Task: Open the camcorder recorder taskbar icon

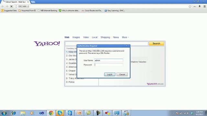Action: click(x=98, y=113)
